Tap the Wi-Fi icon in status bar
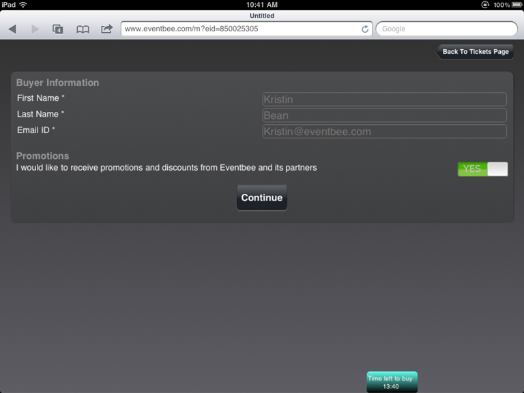The width and height of the screenshot is (524, 393). coord(23,5)
